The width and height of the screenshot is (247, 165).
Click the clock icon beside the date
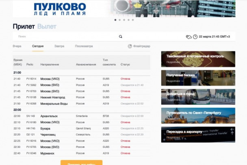(x=195, y=37)
